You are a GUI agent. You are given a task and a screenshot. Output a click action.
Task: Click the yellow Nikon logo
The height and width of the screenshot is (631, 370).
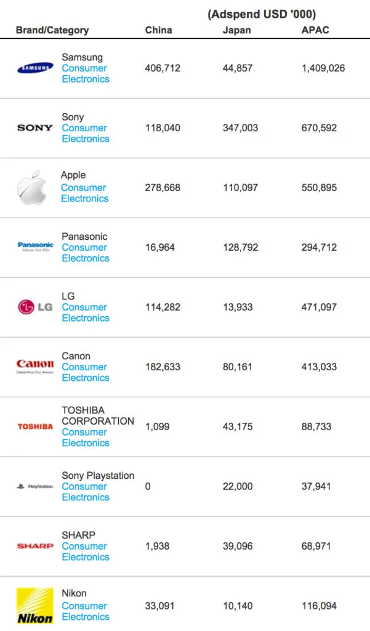tap(35, 606)
